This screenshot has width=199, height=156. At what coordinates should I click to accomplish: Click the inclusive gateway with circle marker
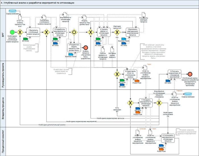tap(74, 32)
